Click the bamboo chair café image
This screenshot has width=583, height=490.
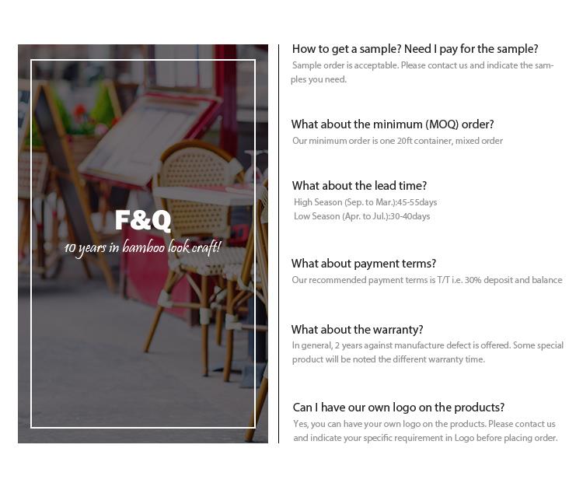click(x=143, y=243)
